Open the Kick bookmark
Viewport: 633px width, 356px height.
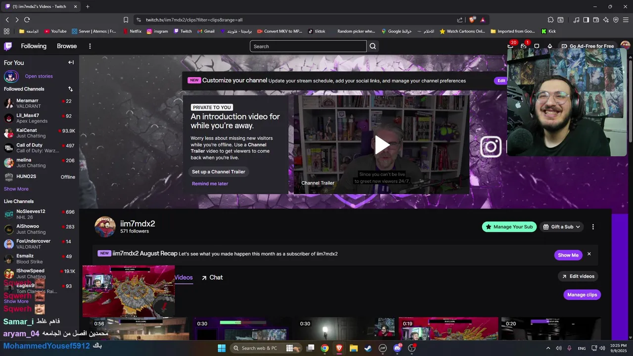[x=548, y=31]
